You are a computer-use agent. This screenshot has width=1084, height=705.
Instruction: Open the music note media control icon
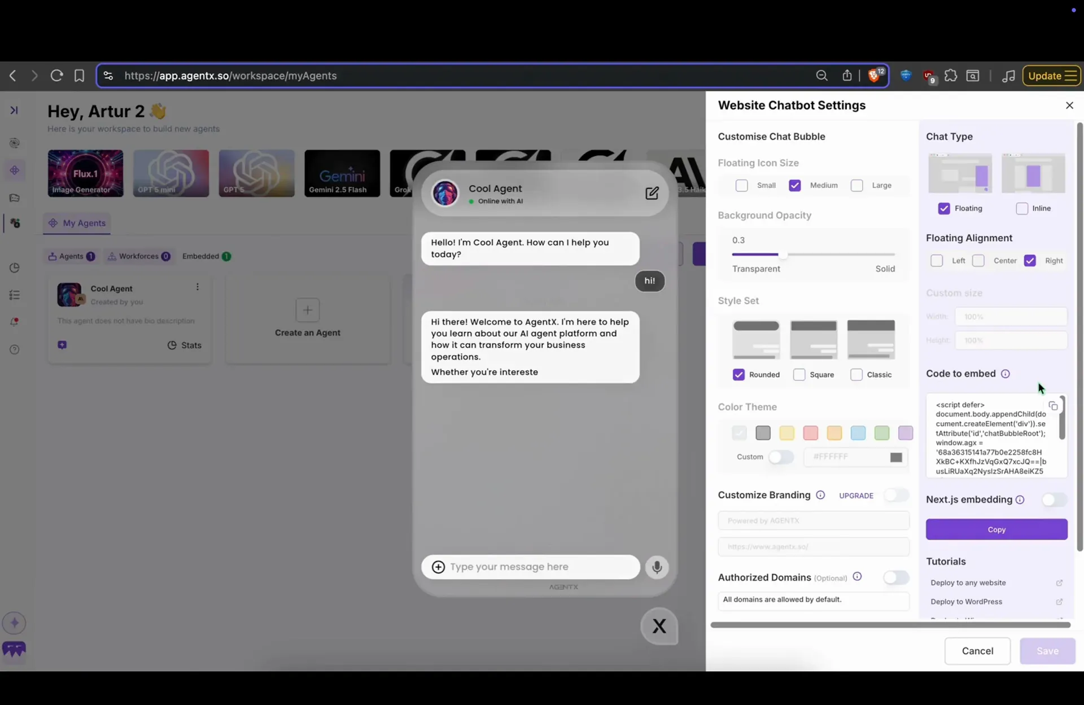pos(1008,76)
